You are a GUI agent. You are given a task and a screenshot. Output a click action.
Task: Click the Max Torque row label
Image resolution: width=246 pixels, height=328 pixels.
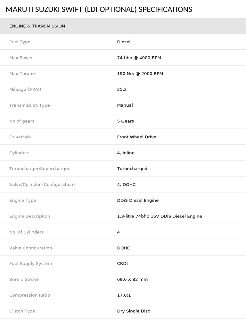pyautogui.click(x=22, y=74)
